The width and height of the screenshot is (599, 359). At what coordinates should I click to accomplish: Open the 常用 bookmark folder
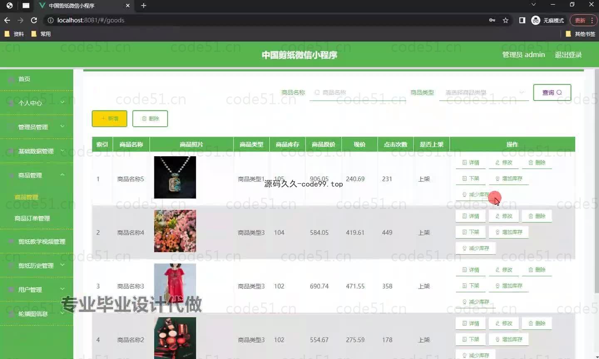(x=41, y=34)
